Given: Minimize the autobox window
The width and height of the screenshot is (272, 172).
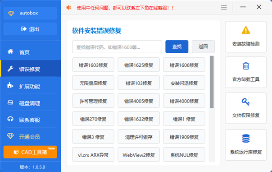Looking at the screenshot, I should (243, 7).
